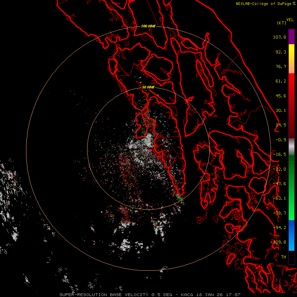Click the 50 NMI range ring label
Image resolution: width=297 pixels, height=297 pixels.
(x=148, y=87)
